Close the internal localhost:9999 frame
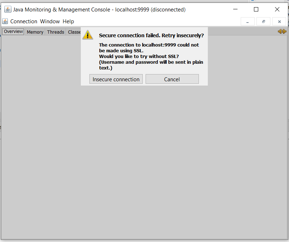Screen dimensions: 289x242 click(x=279, y=21)
